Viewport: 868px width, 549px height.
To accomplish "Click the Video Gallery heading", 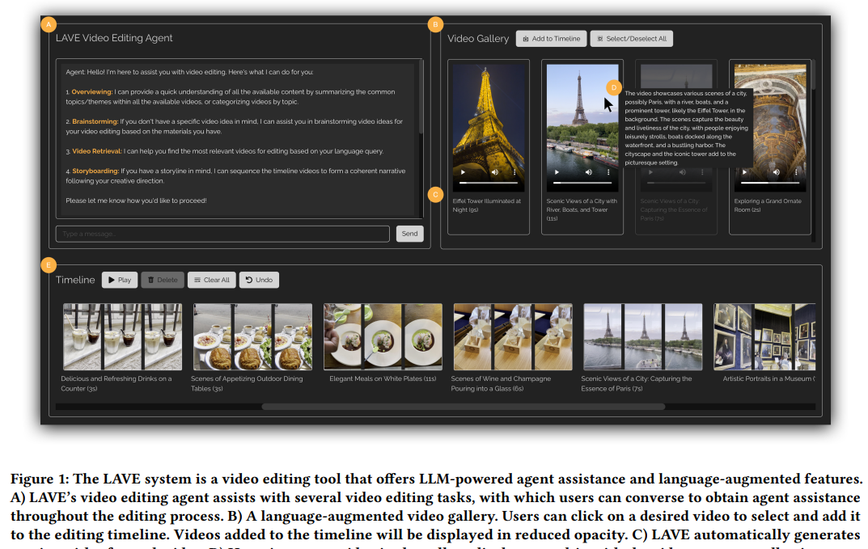I will point(478,39).
